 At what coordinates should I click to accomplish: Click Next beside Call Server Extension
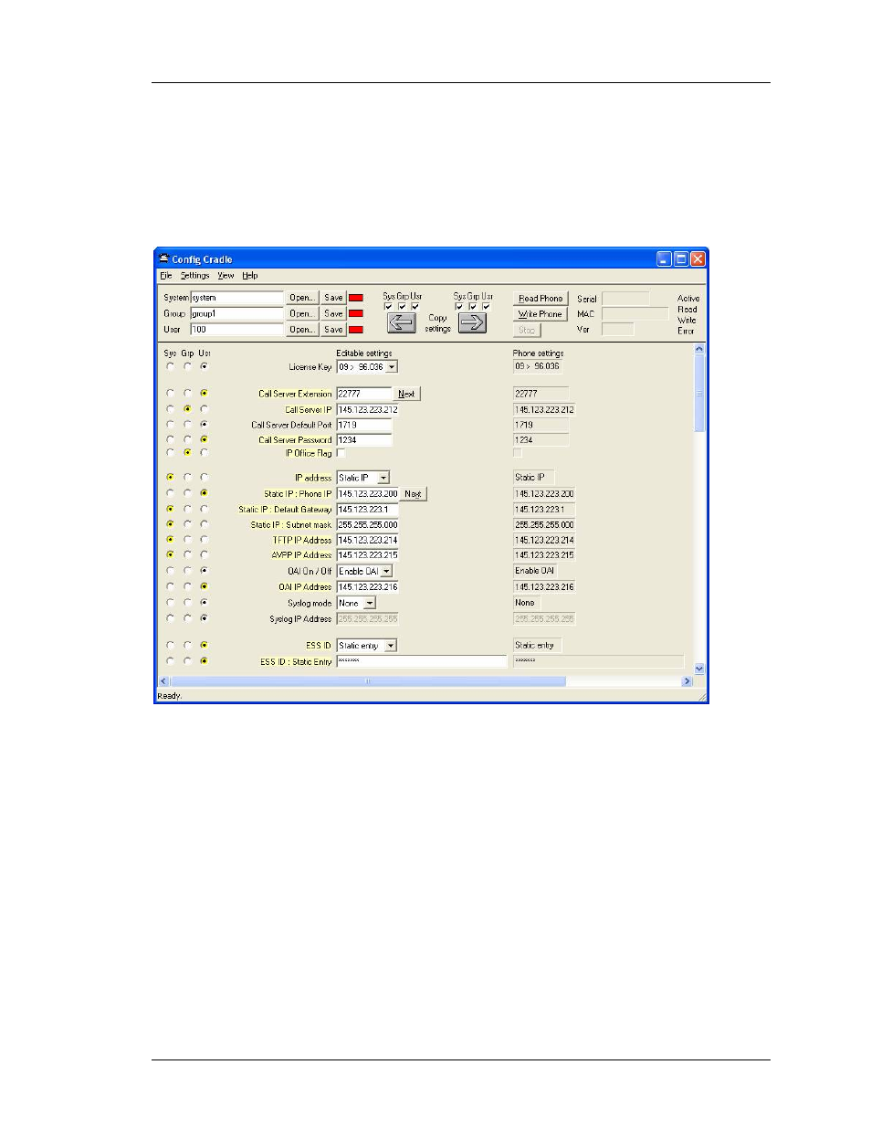point(407,394)
